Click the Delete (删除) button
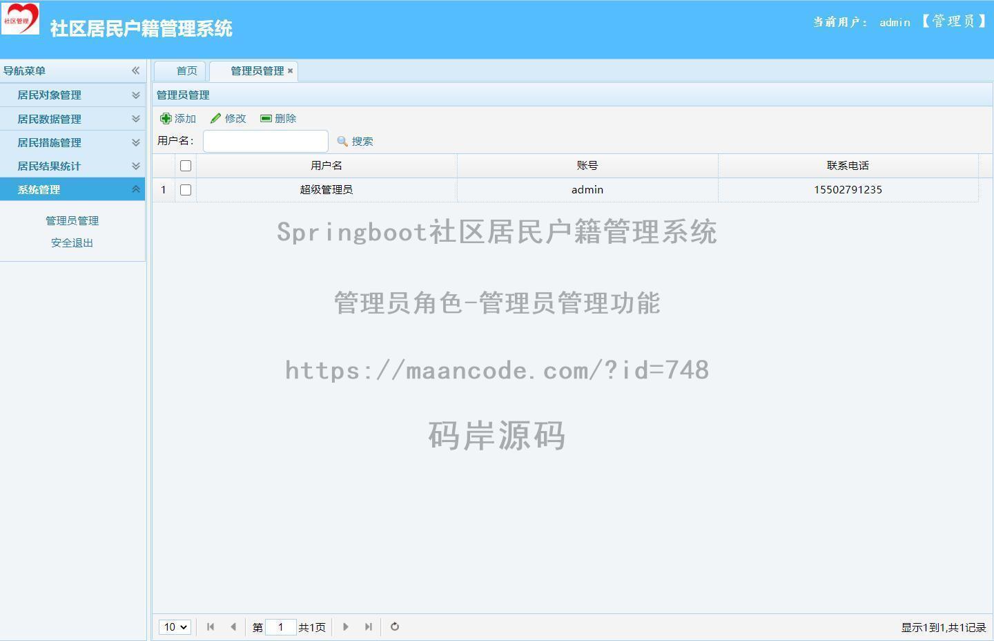994x641 pixels. point(278,119)
